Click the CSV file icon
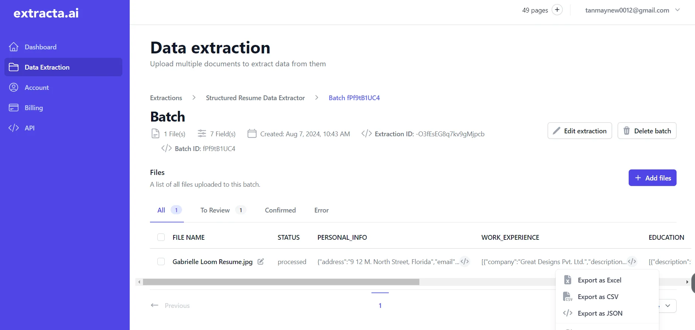 coord(568,296)
